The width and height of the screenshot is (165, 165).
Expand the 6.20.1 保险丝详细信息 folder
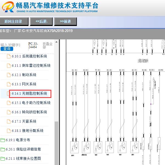tap(23, 149)
